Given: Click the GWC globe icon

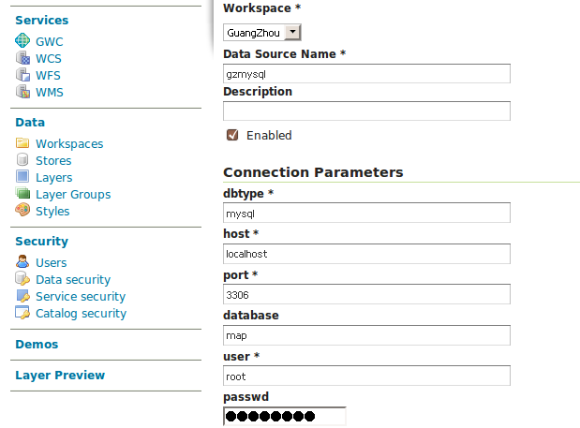Looking at the screenshot, I should tap(22, 41).
